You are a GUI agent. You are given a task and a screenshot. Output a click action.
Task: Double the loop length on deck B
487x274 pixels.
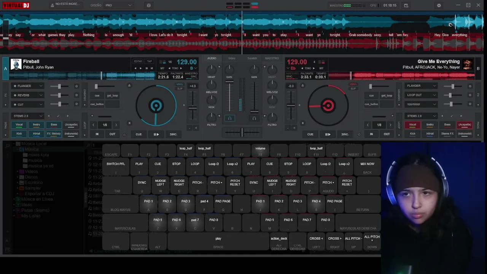pos(390,125)
